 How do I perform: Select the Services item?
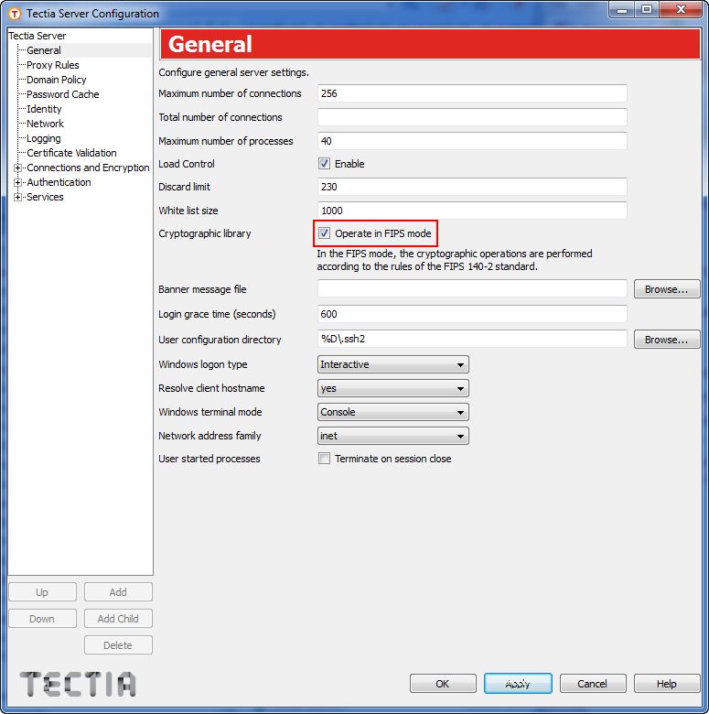tap(45, 197)
